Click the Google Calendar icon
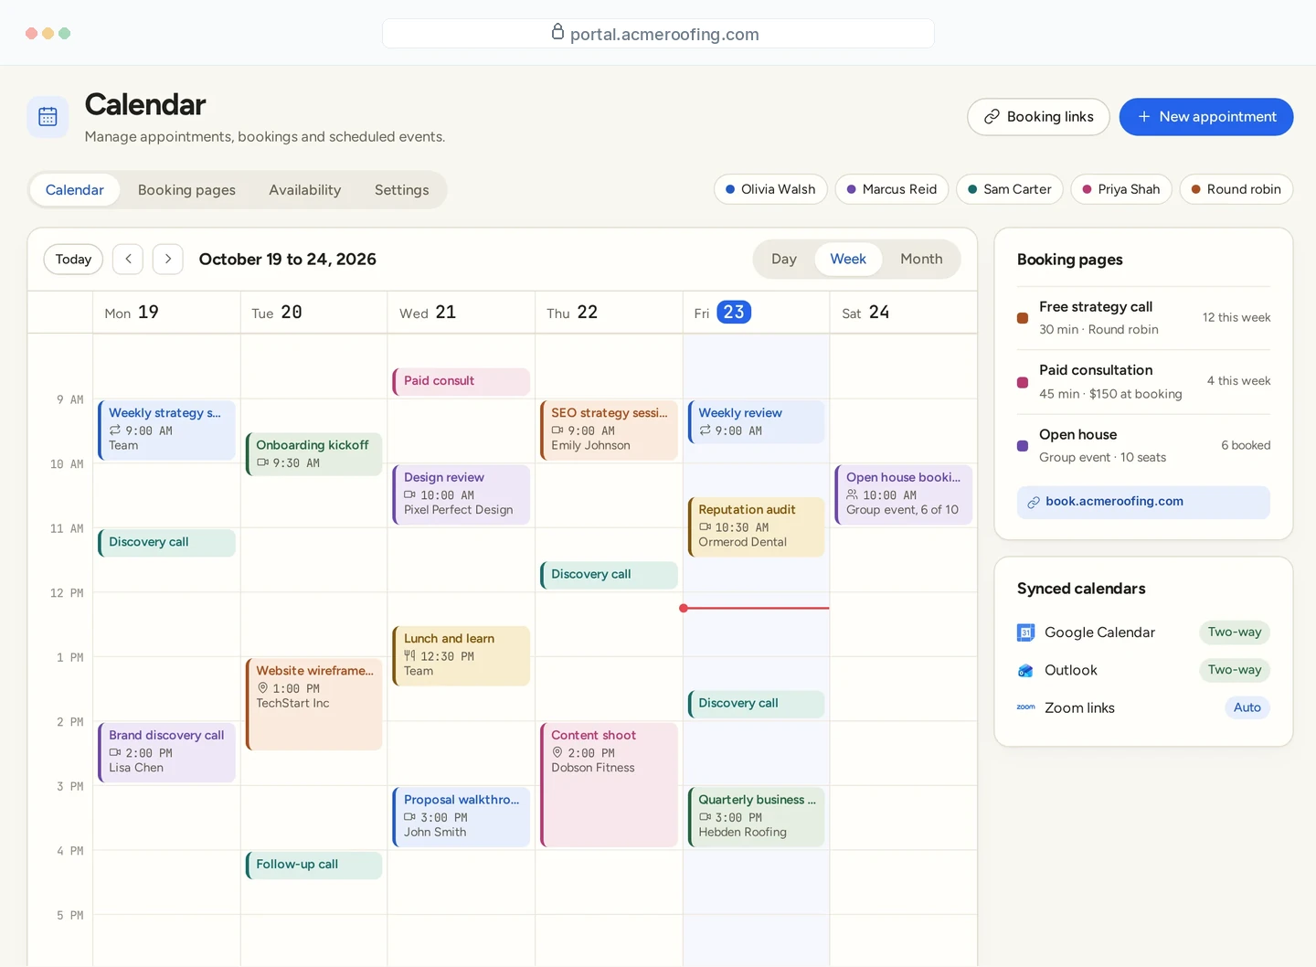Screen dimensions: 1316x967 pyautogui.click(x=1025, y=632)
